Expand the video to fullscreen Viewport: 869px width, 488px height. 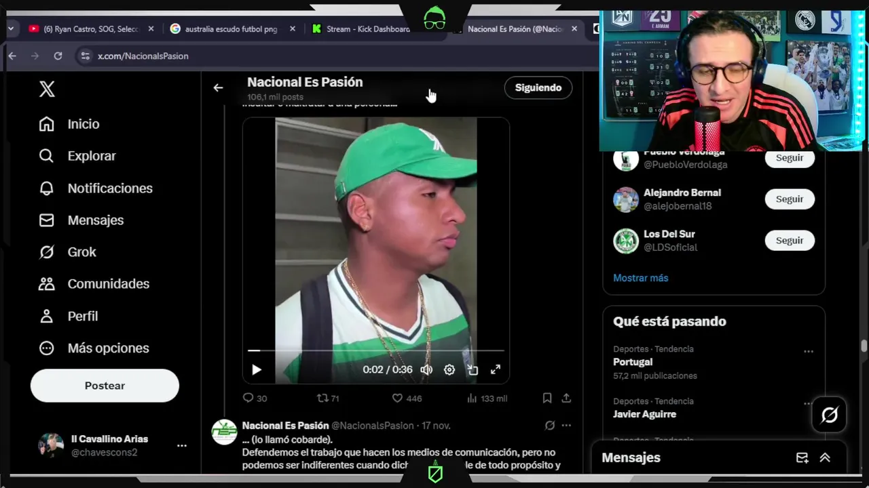[496, 369]
